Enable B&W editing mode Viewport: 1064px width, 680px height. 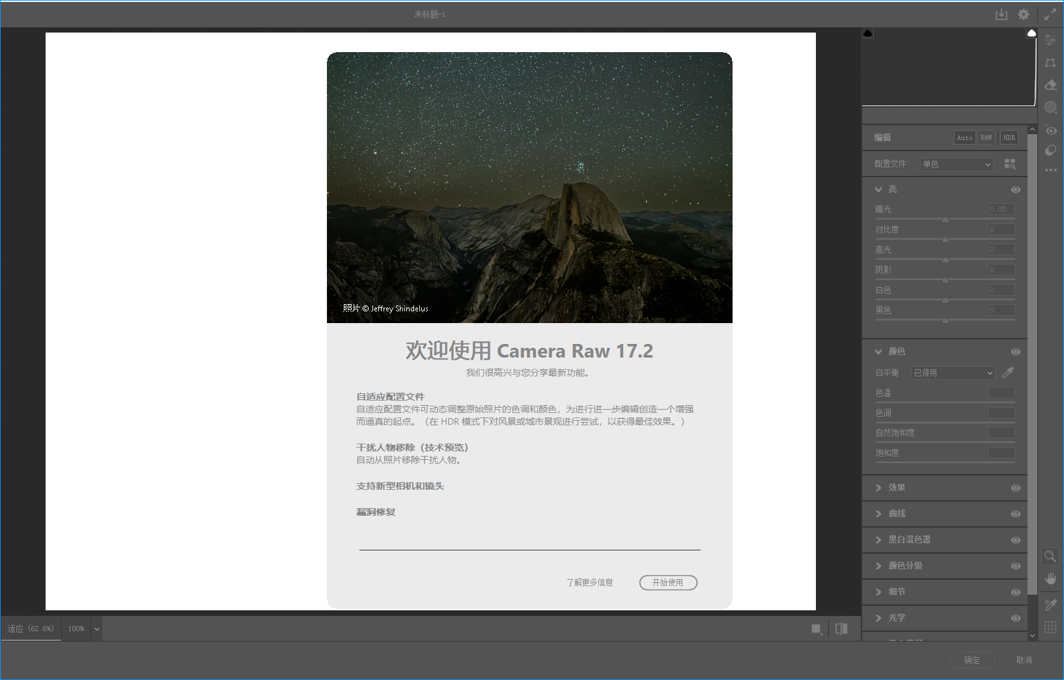[986, 137]
